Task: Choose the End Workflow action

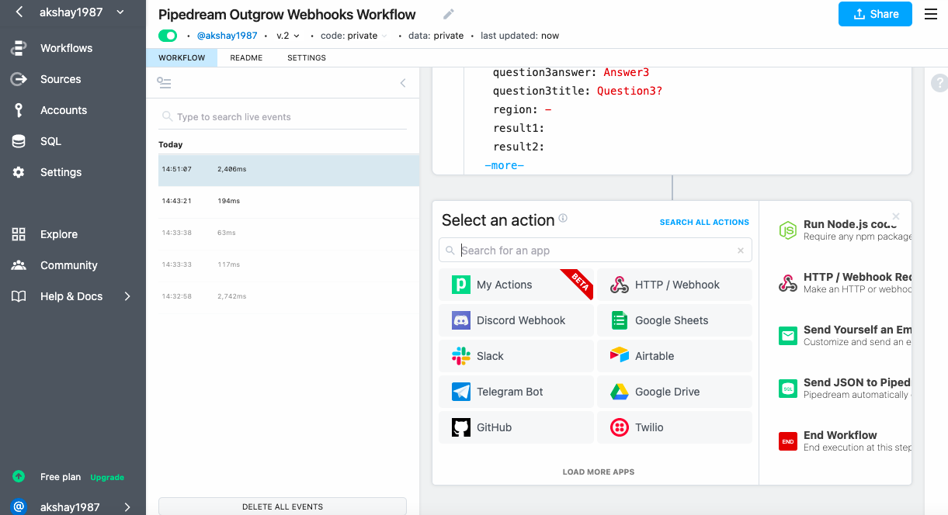Action: point(845,441)
